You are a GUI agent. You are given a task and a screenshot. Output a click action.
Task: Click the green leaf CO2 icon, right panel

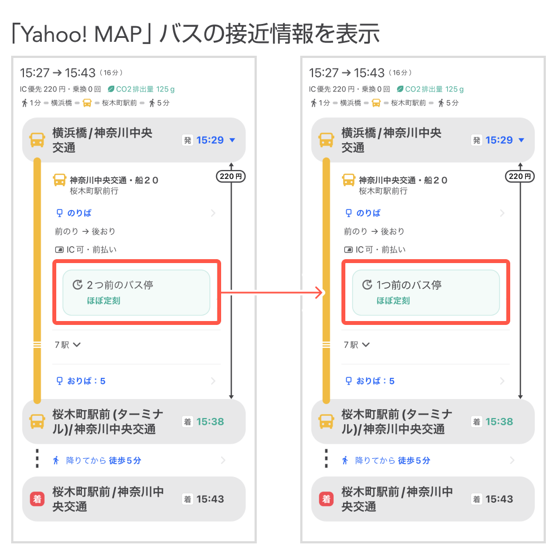click(400, 89)
